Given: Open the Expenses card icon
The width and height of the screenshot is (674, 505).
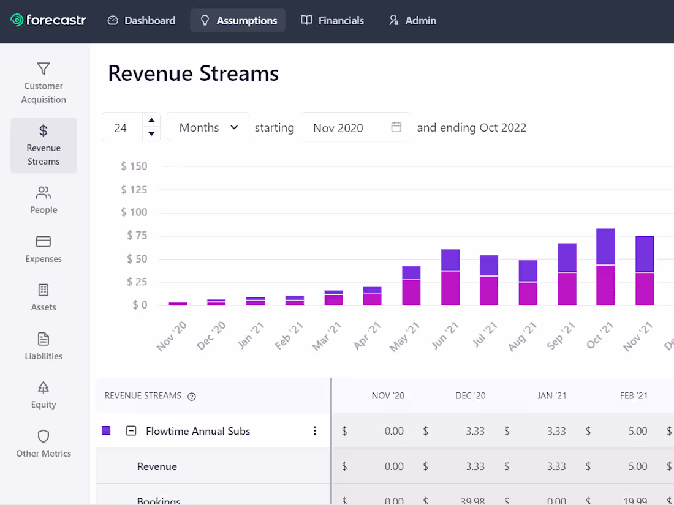Looking at the screenshot, I should [x=44, y=241].
